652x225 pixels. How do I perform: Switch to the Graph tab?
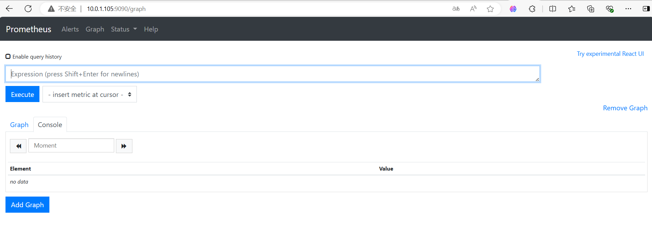coord(19,125)
